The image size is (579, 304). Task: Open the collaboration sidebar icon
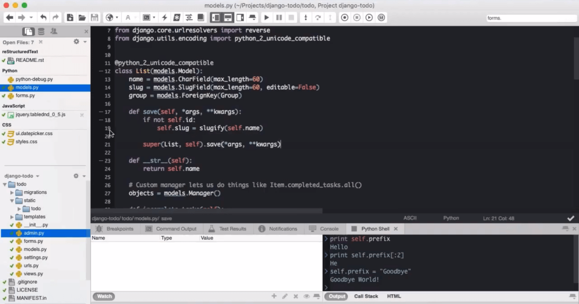click(x=54, y=31)
